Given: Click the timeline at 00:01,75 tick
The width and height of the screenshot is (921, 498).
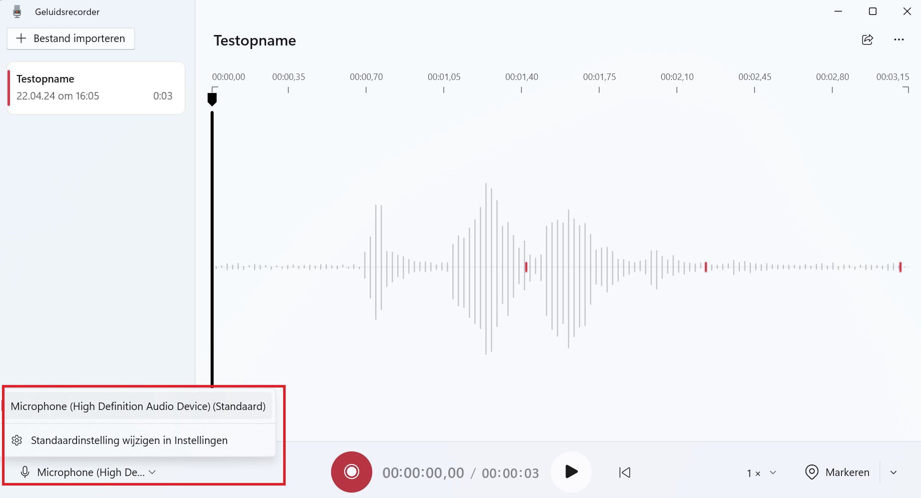Looking at the screenshot, I should click(599, 89).
